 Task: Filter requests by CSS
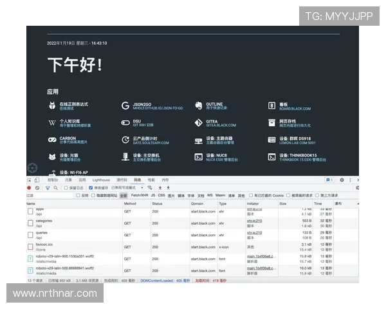(161, 196)
